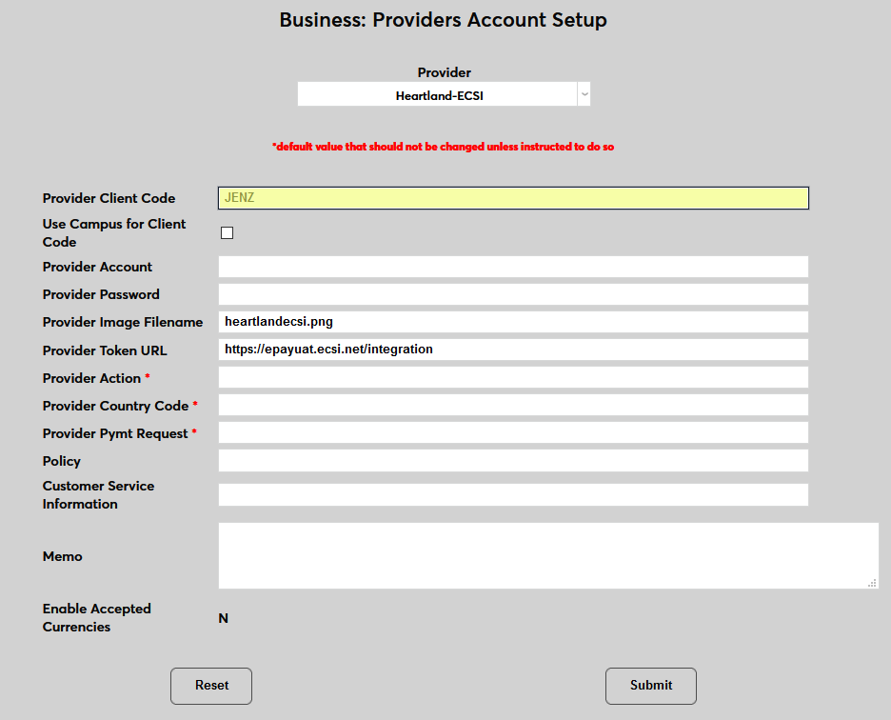Click into the Provider Password field

513,294
